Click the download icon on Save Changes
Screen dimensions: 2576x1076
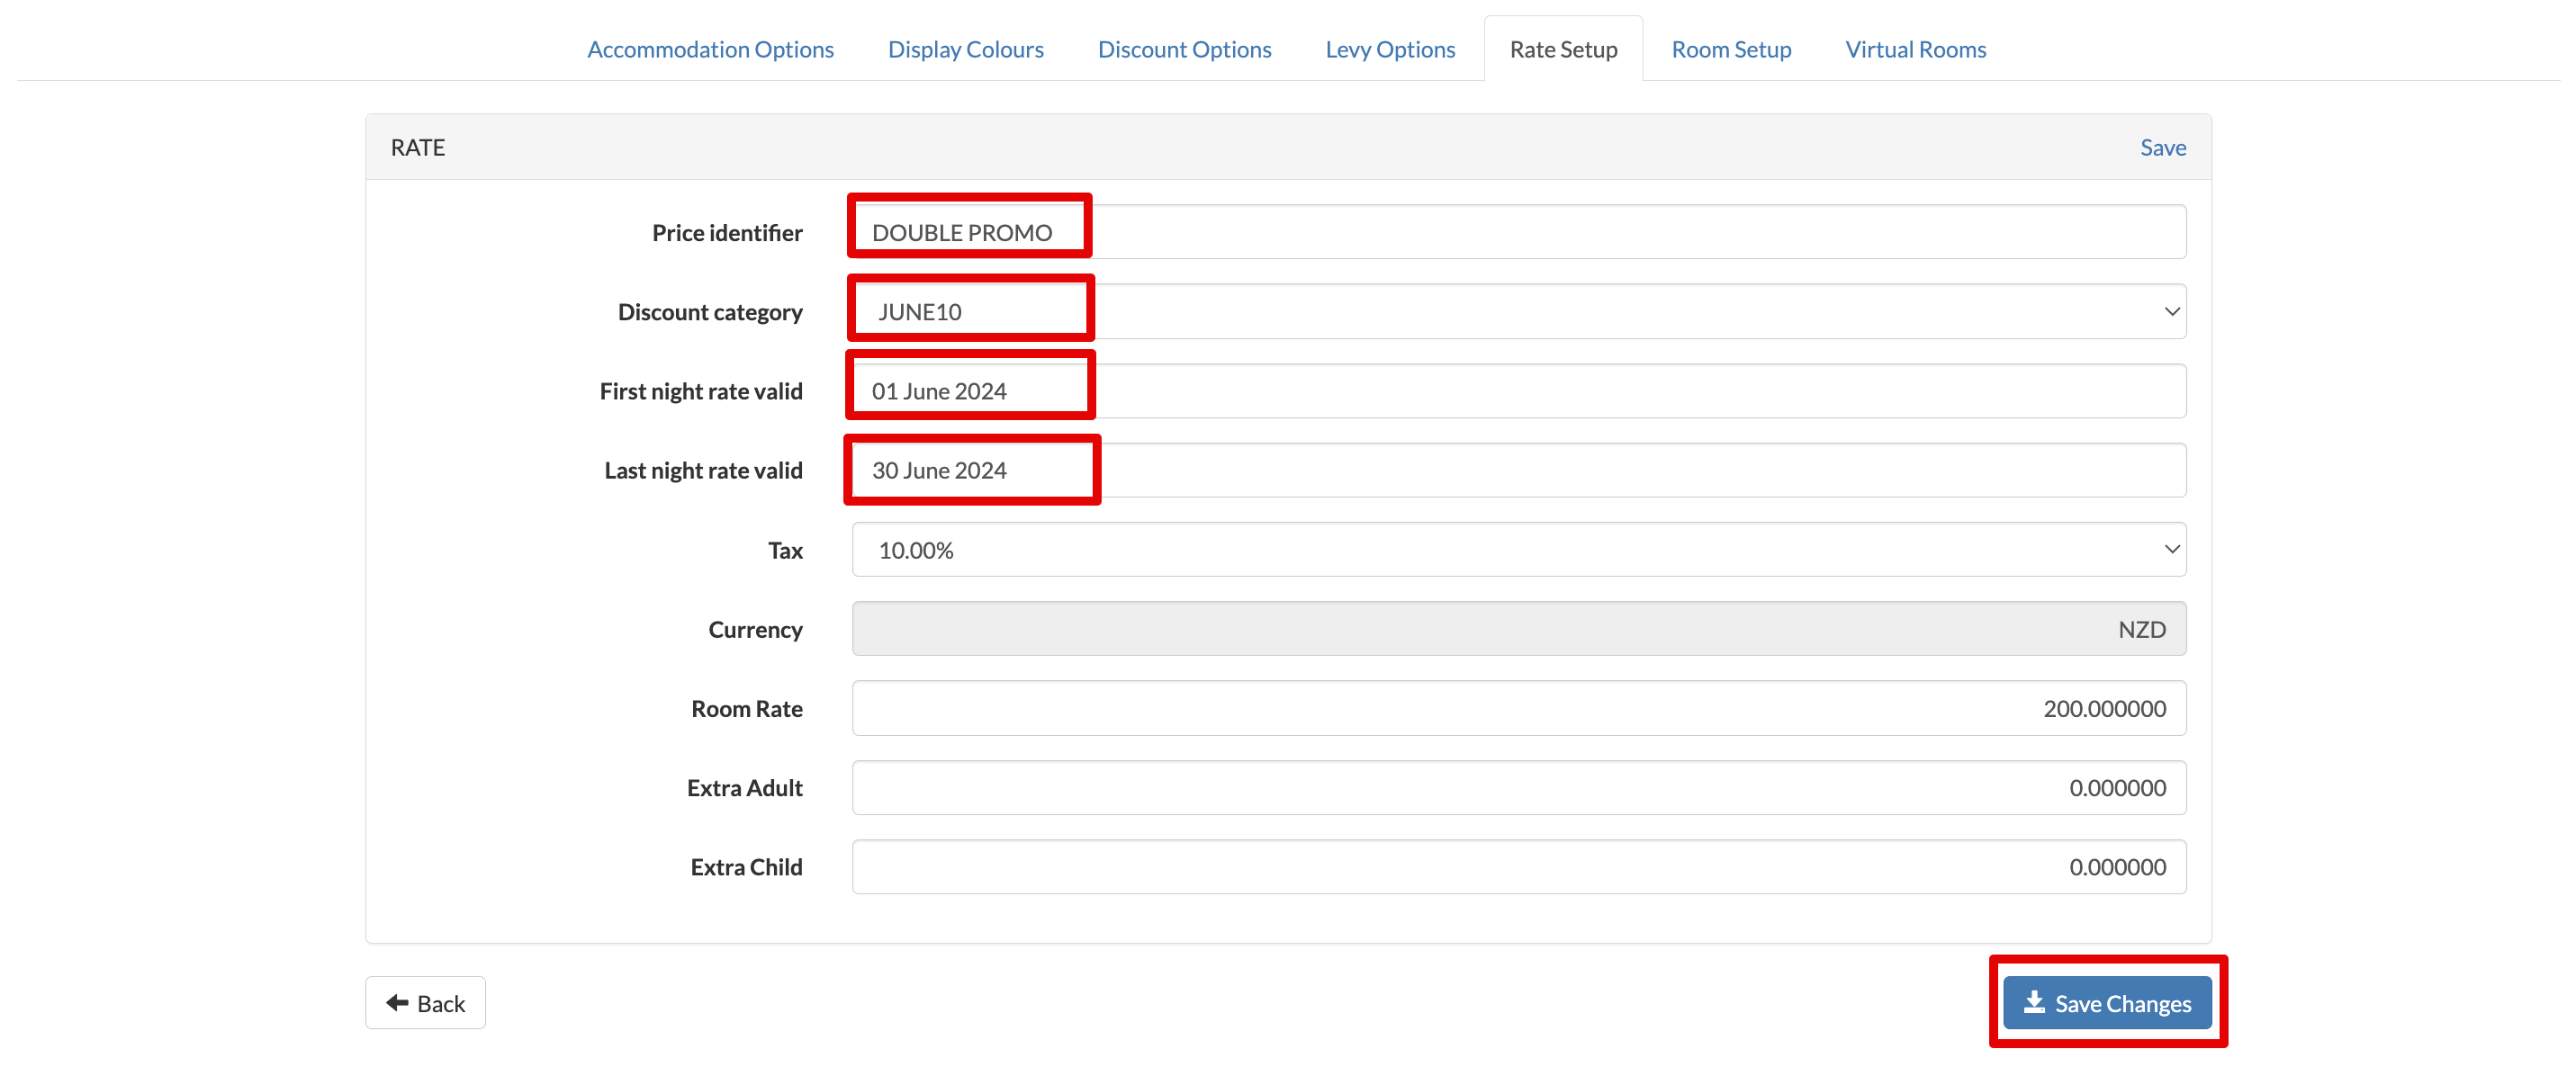click(2034, 1002)
